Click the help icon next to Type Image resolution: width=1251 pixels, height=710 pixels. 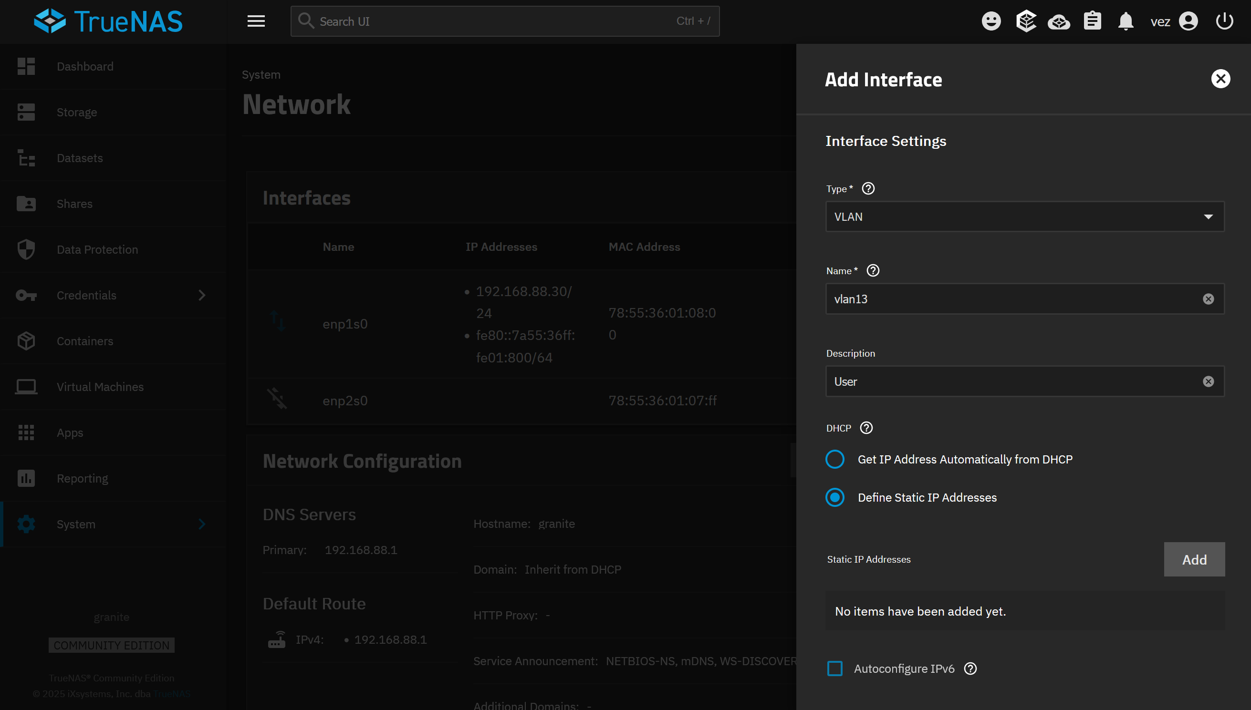click(x=868, y=189)
